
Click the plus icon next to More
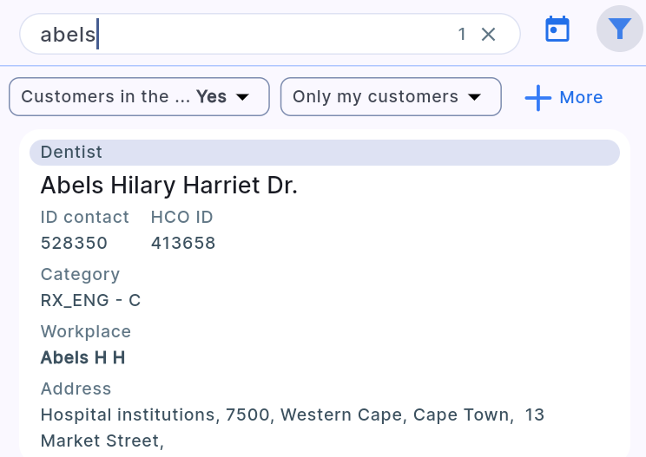(538, 97)
